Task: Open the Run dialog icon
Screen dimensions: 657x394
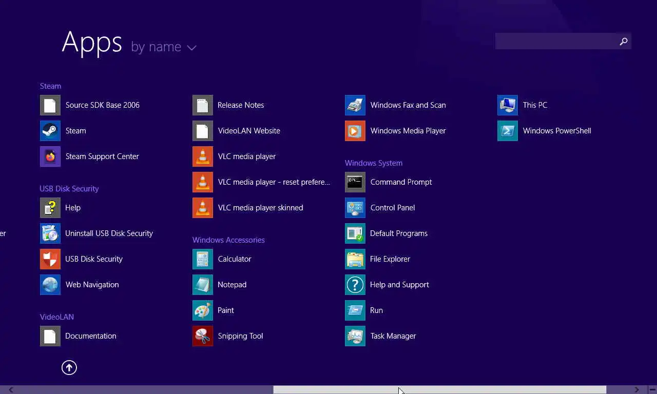Action: coord(355,310)
